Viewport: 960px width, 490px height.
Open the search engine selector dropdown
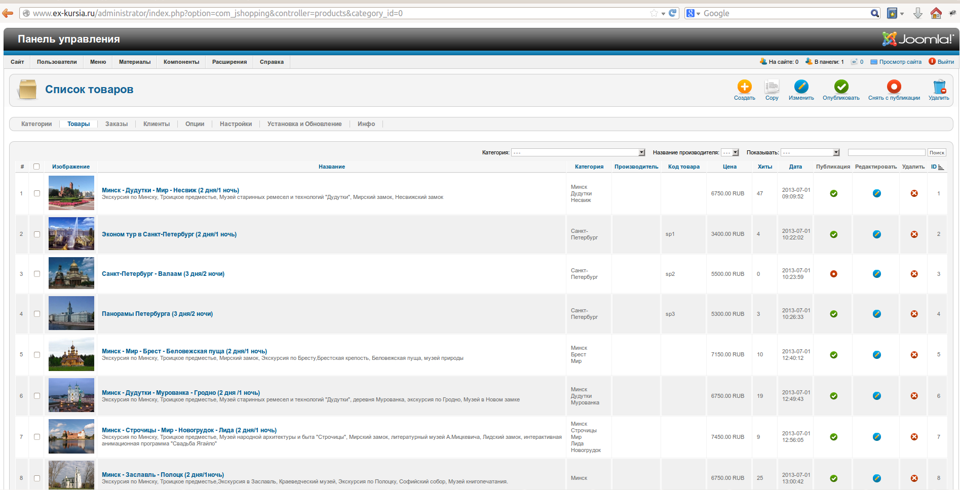693,13
